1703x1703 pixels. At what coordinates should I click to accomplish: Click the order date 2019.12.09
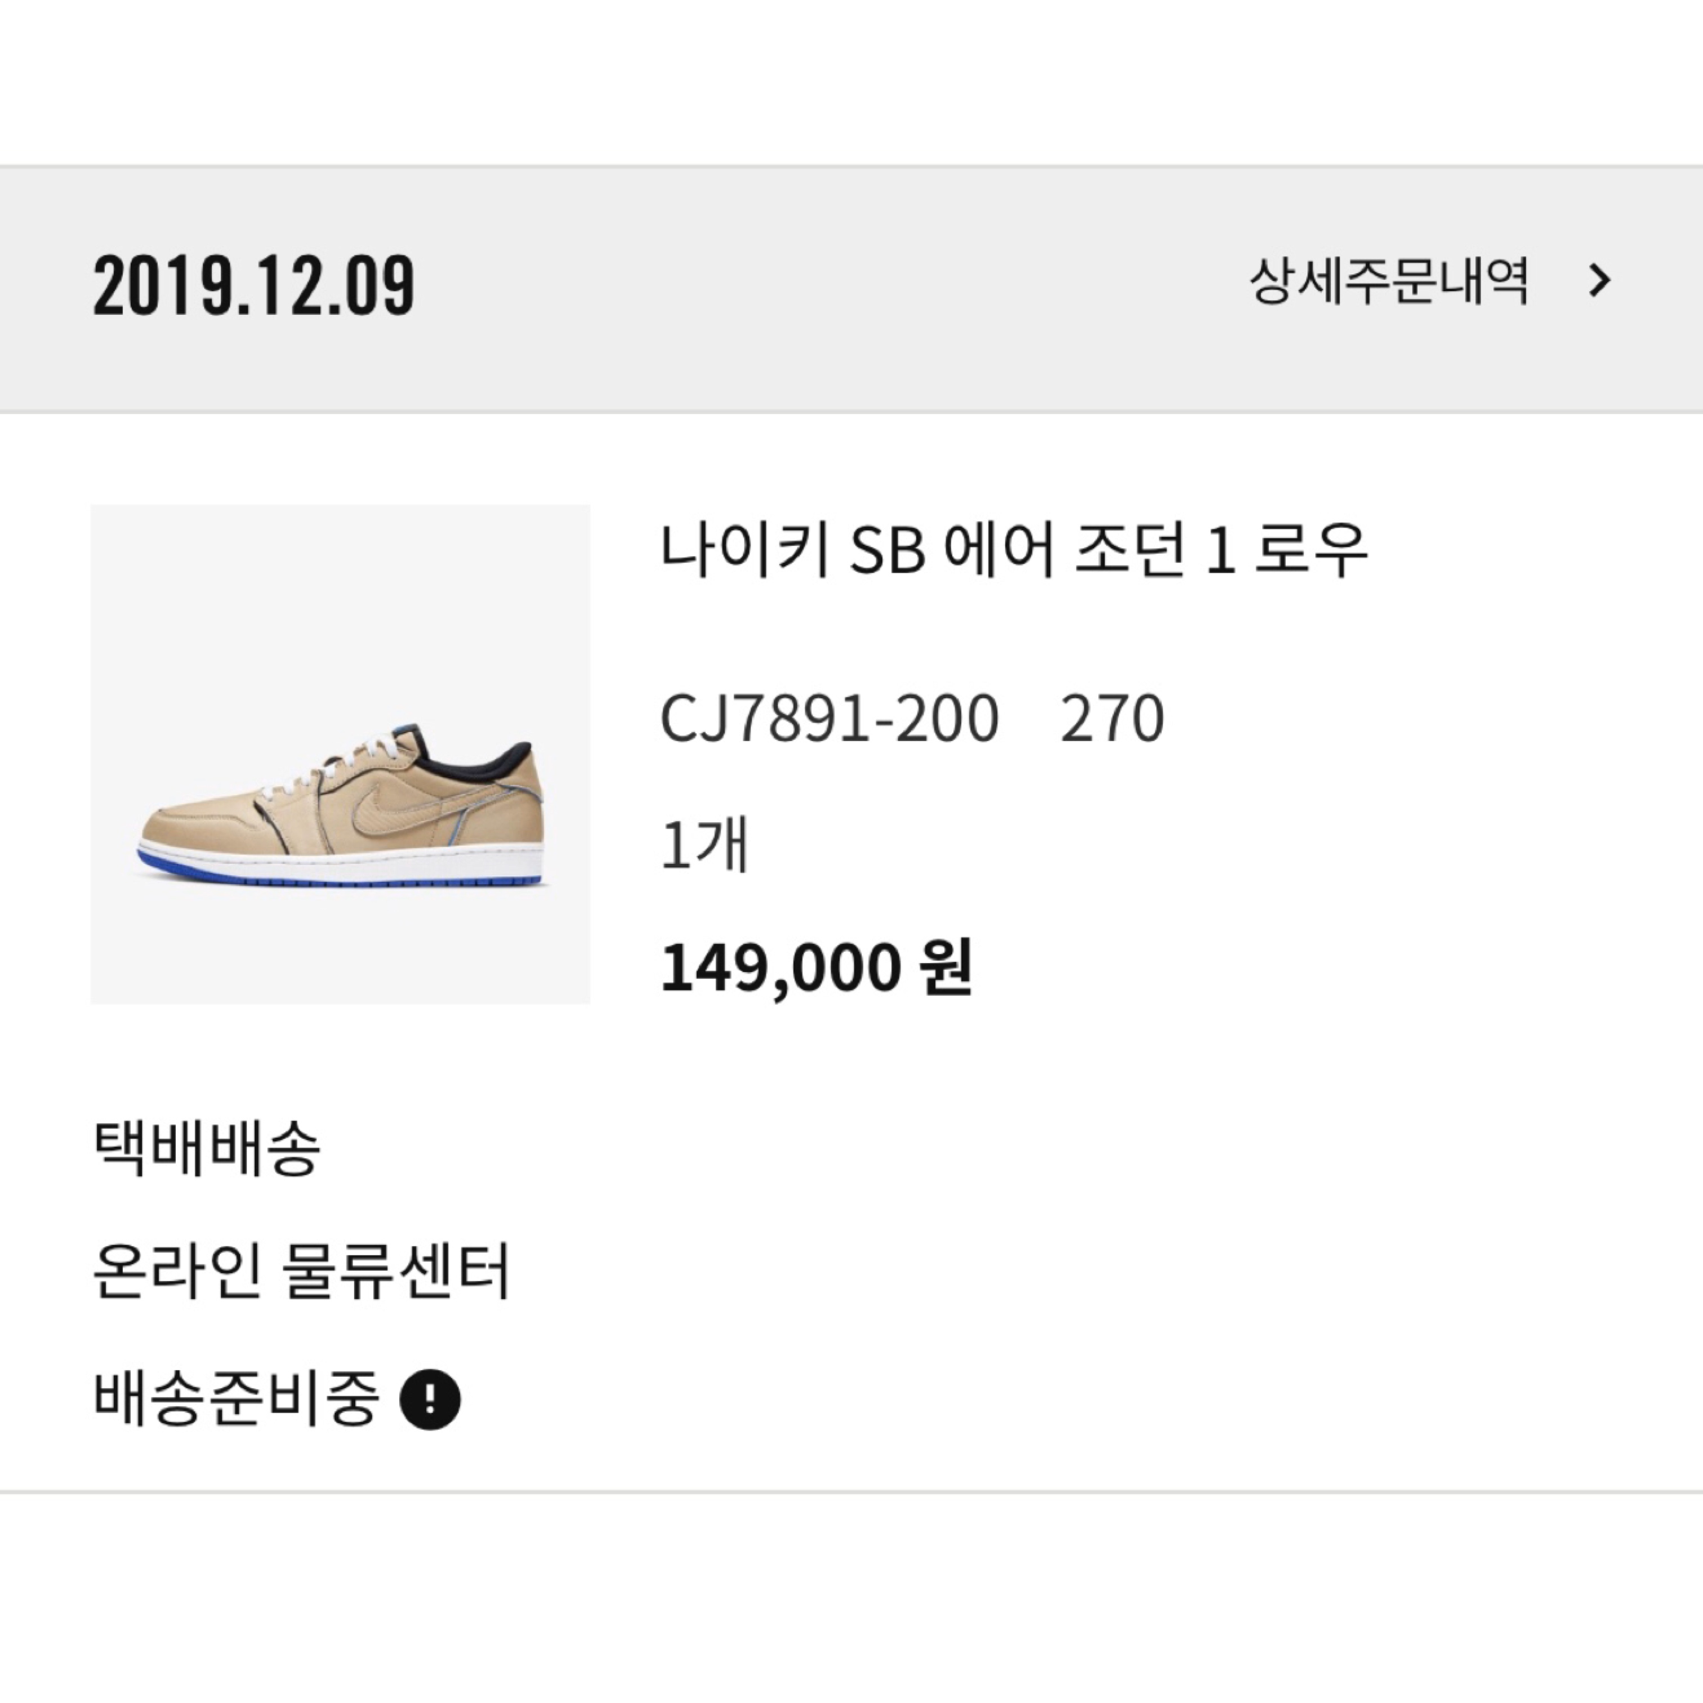point(254,286)
